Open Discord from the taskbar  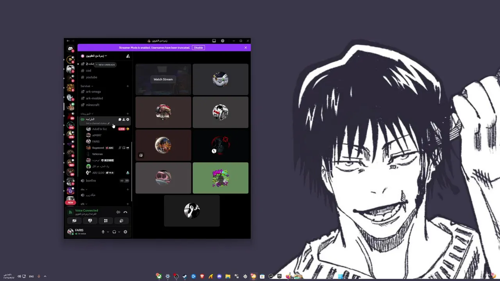coord(219,276)
